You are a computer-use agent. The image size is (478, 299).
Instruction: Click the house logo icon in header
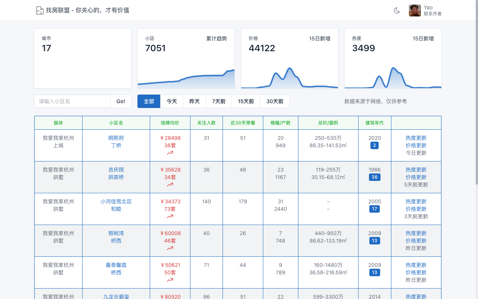pyautogui.click(x=40, y=10)
